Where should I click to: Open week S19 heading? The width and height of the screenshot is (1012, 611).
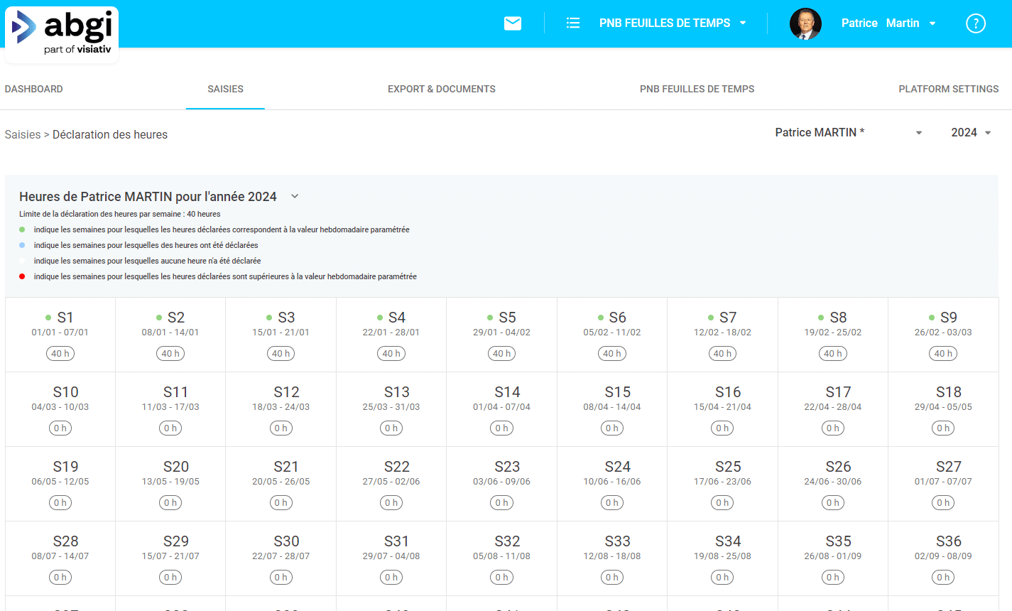tap(66, 467)
